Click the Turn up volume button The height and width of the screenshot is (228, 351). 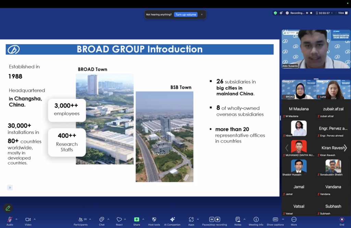186,14
